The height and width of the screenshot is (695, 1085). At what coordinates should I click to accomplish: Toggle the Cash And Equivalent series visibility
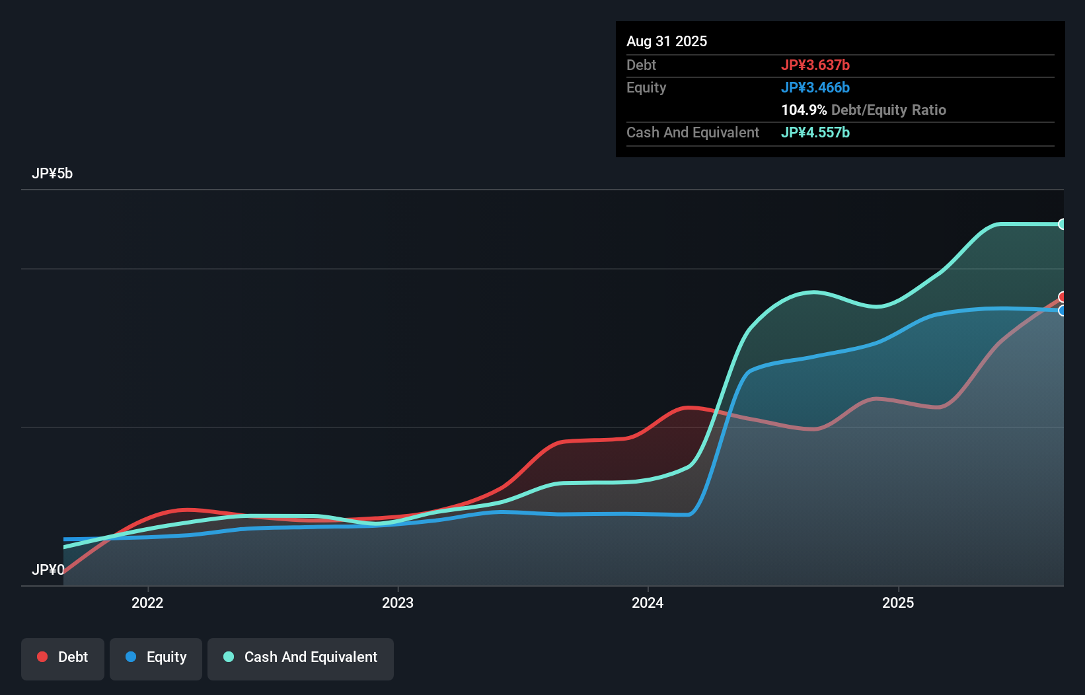tap(300, 658)
